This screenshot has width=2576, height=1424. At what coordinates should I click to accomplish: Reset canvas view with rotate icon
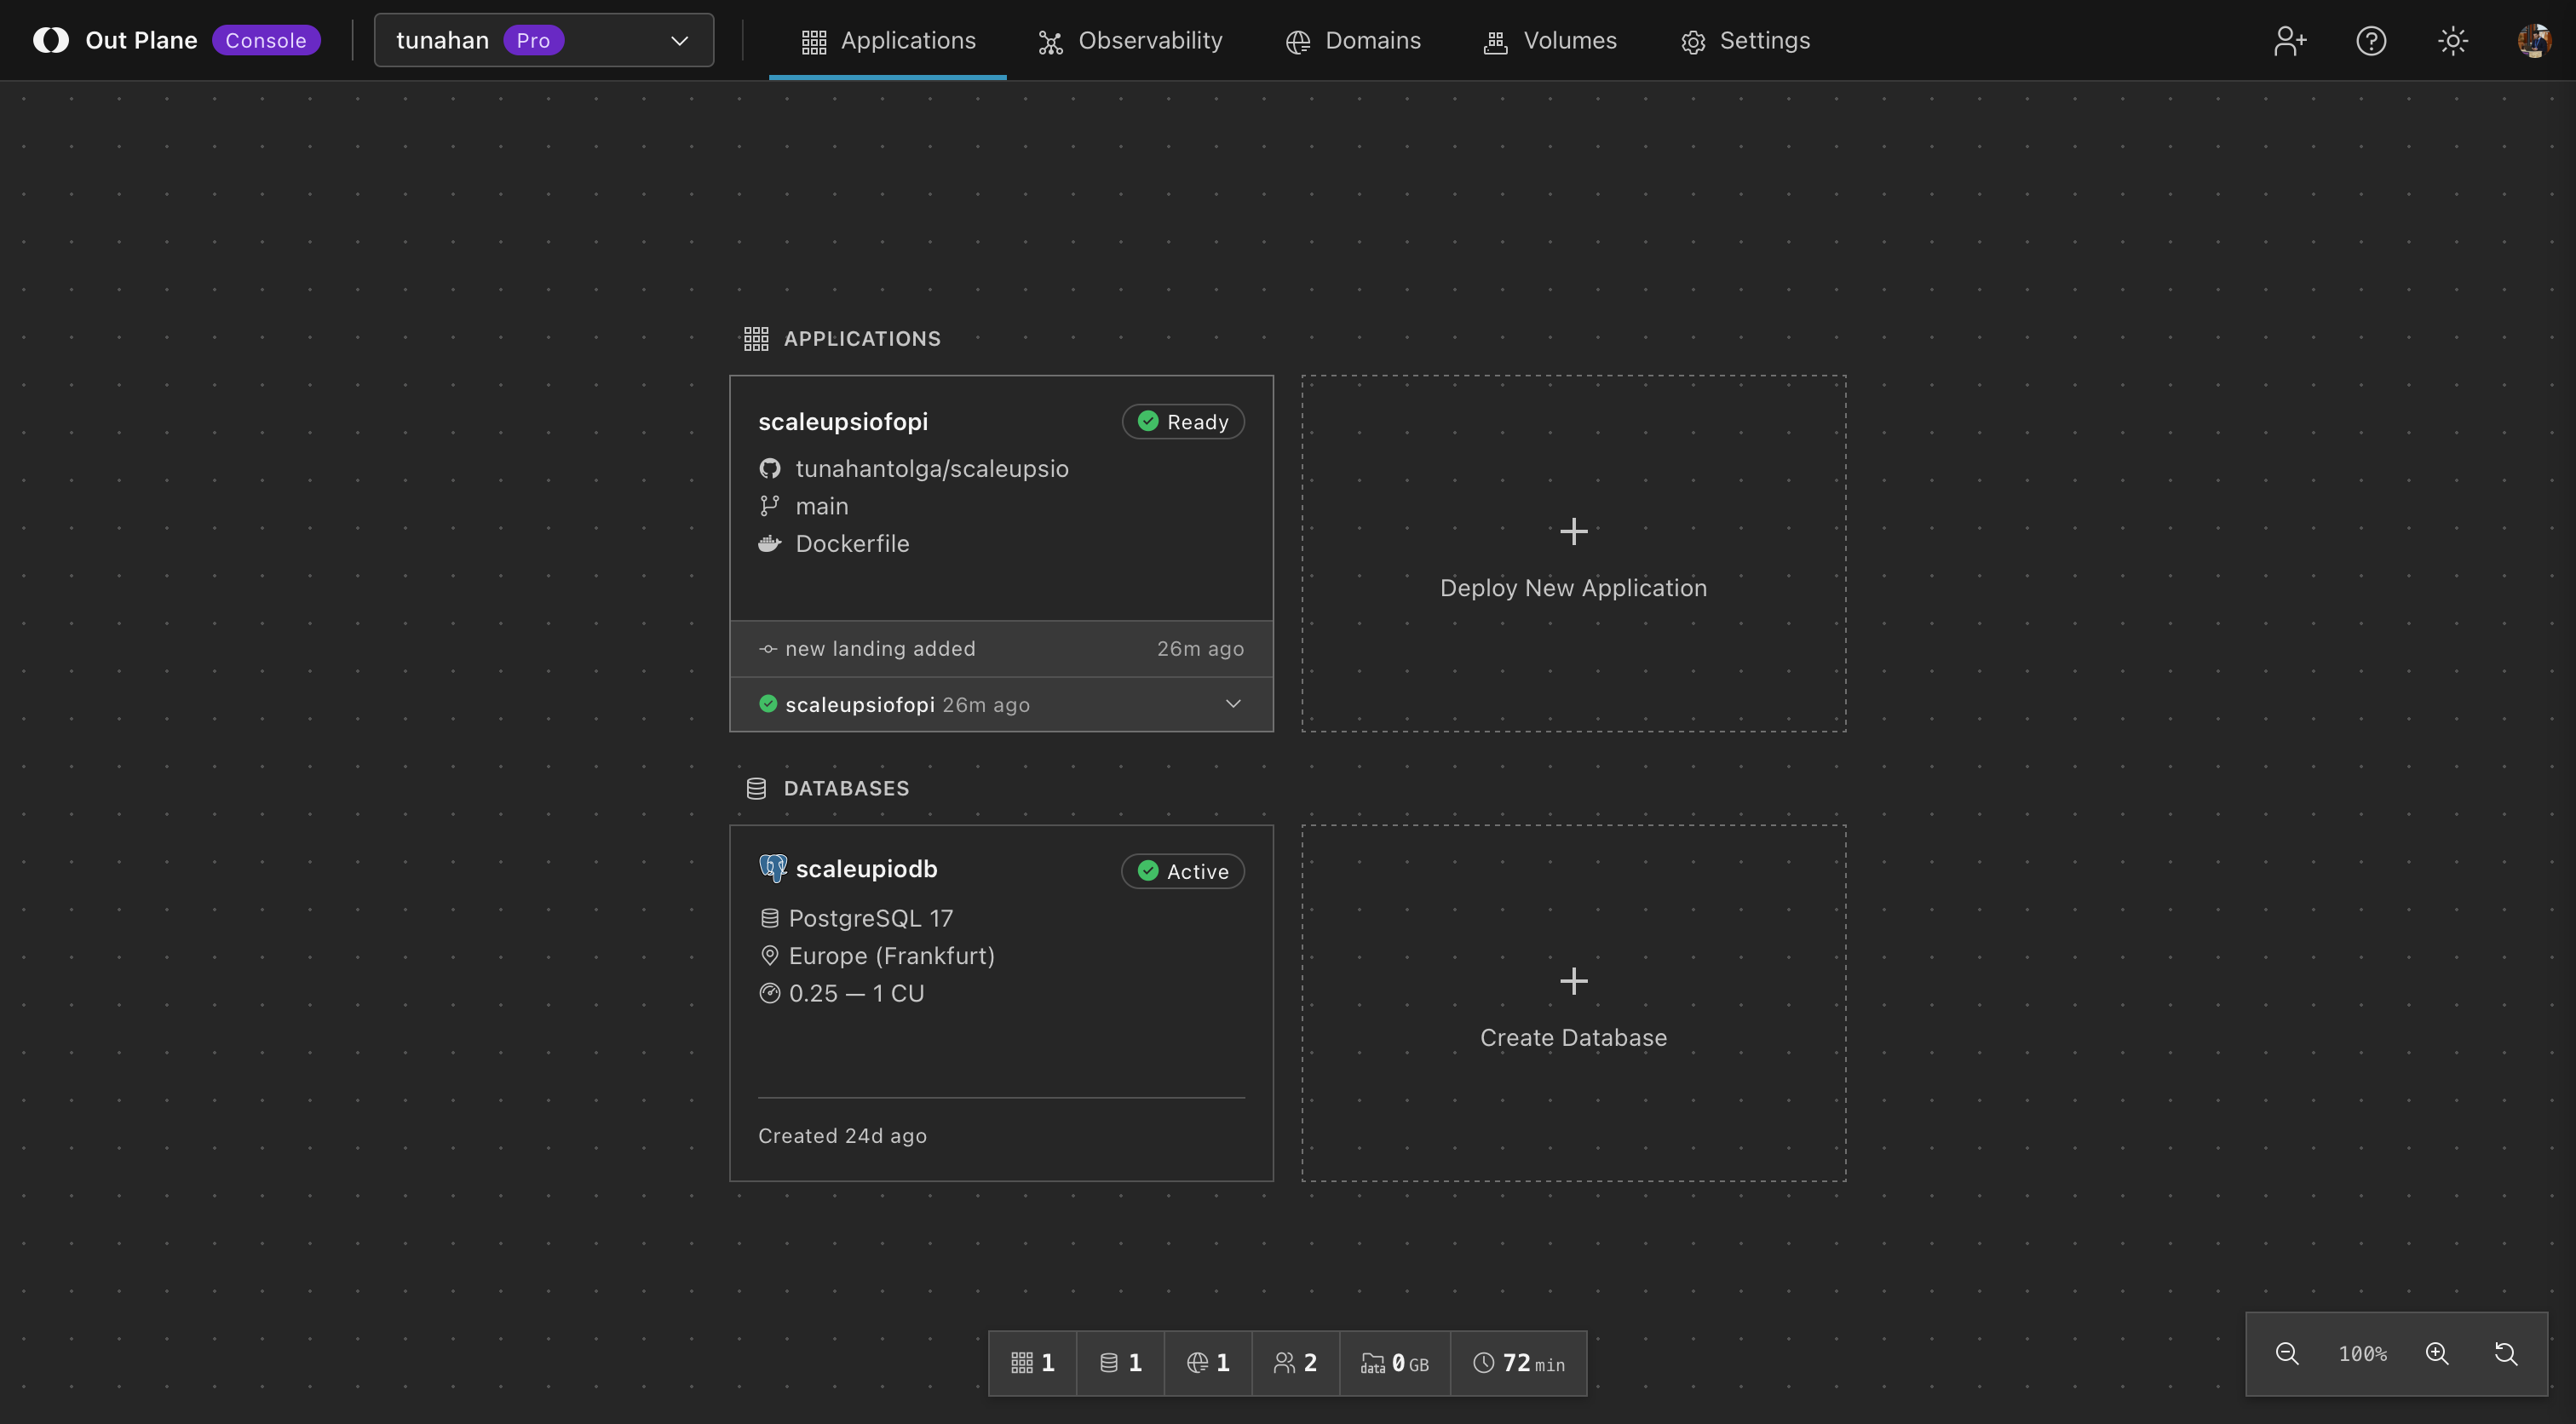(x=2506, y=1353)
